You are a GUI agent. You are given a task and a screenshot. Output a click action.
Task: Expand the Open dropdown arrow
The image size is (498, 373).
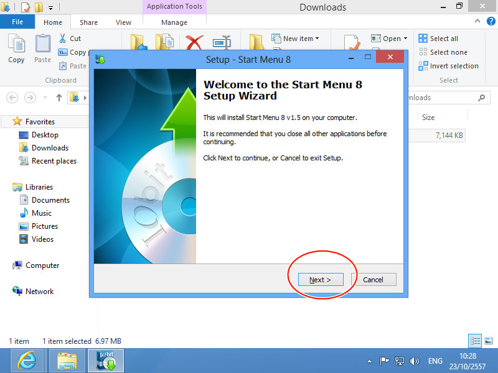point(406,39)
